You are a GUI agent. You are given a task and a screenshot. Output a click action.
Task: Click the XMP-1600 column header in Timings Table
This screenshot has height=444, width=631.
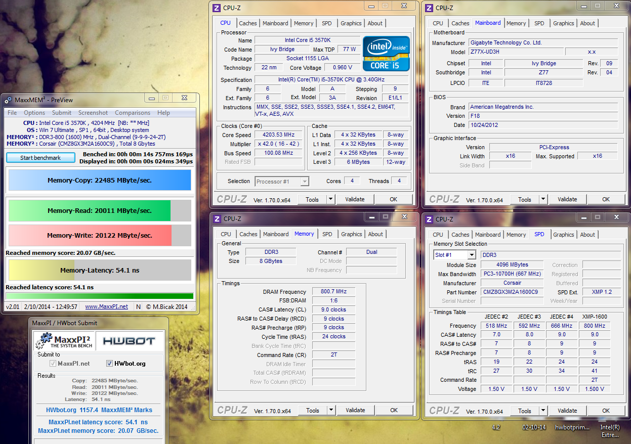coord(595,317)
